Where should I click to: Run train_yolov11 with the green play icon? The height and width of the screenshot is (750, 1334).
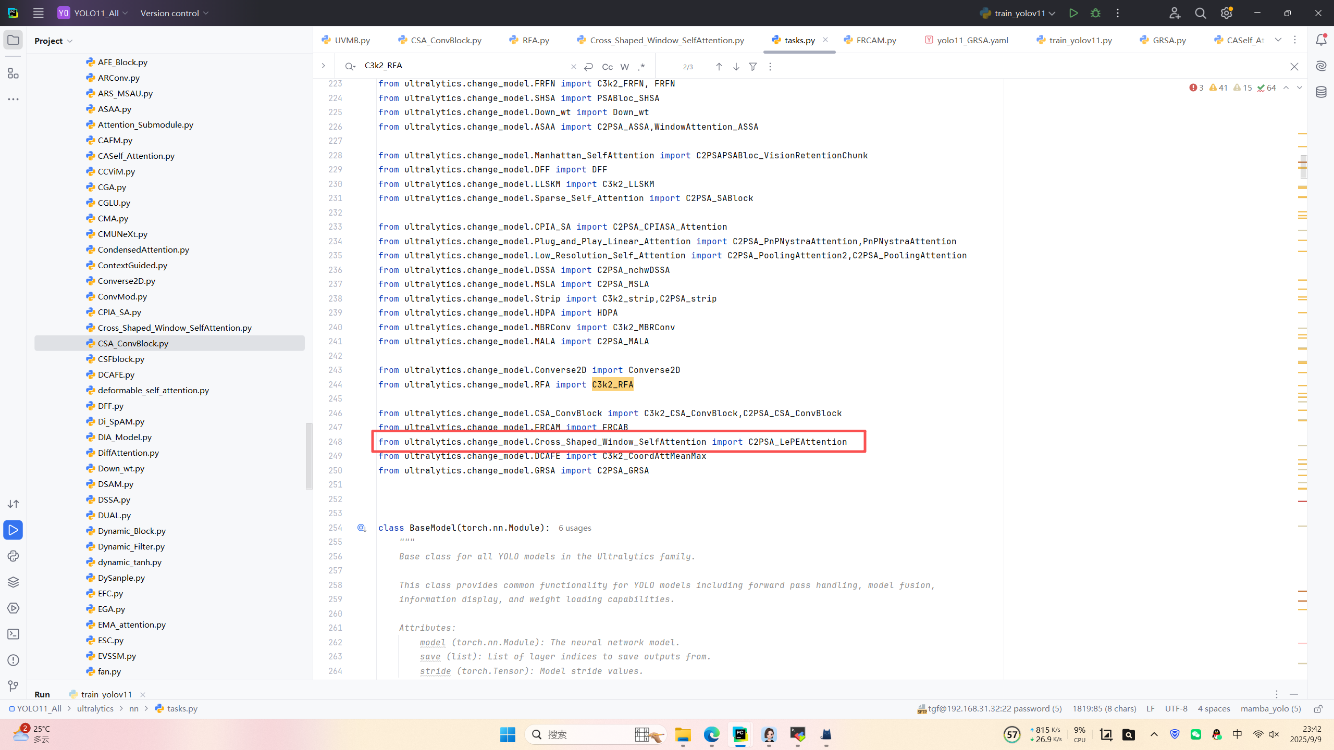(1073, 13)
